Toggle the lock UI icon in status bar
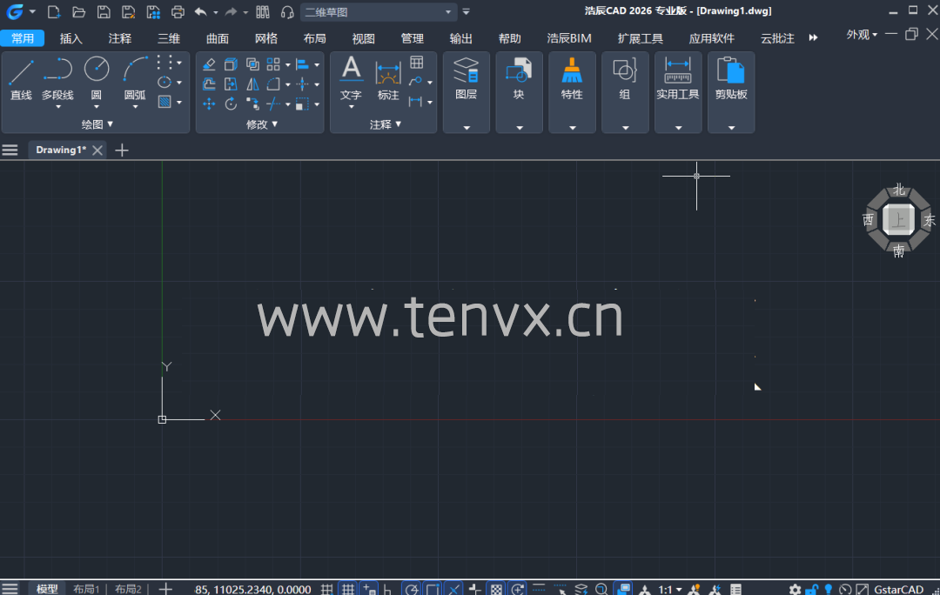This screenshot has width=940, height=595. coord(811,589)
